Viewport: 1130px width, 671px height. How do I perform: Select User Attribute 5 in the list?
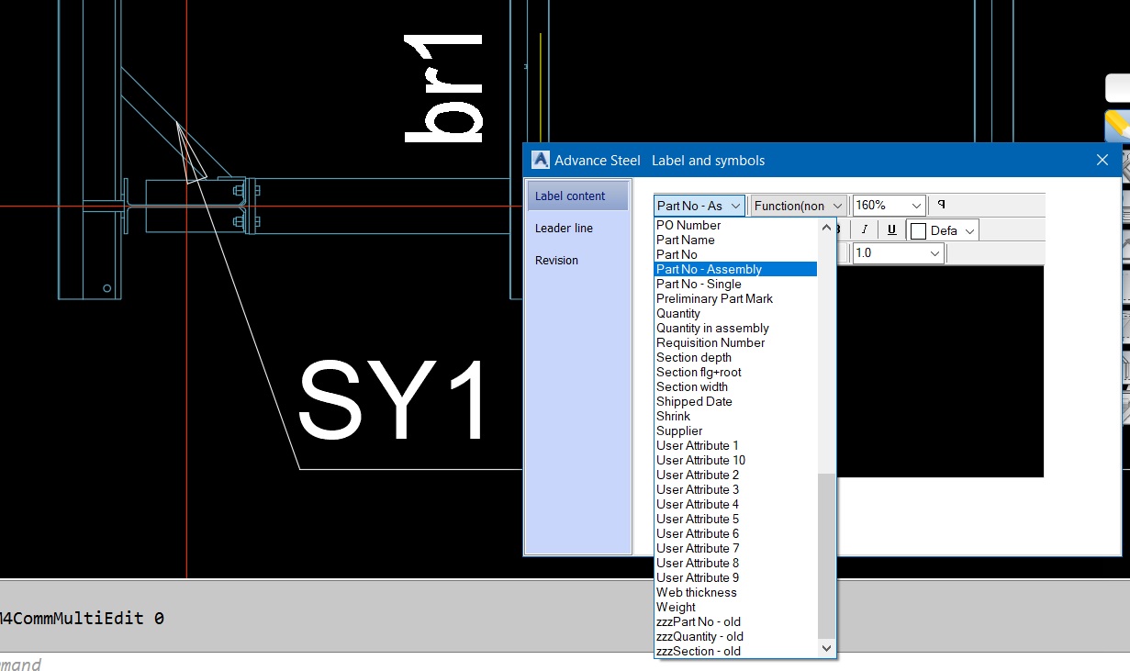click(x=697, y=519)
